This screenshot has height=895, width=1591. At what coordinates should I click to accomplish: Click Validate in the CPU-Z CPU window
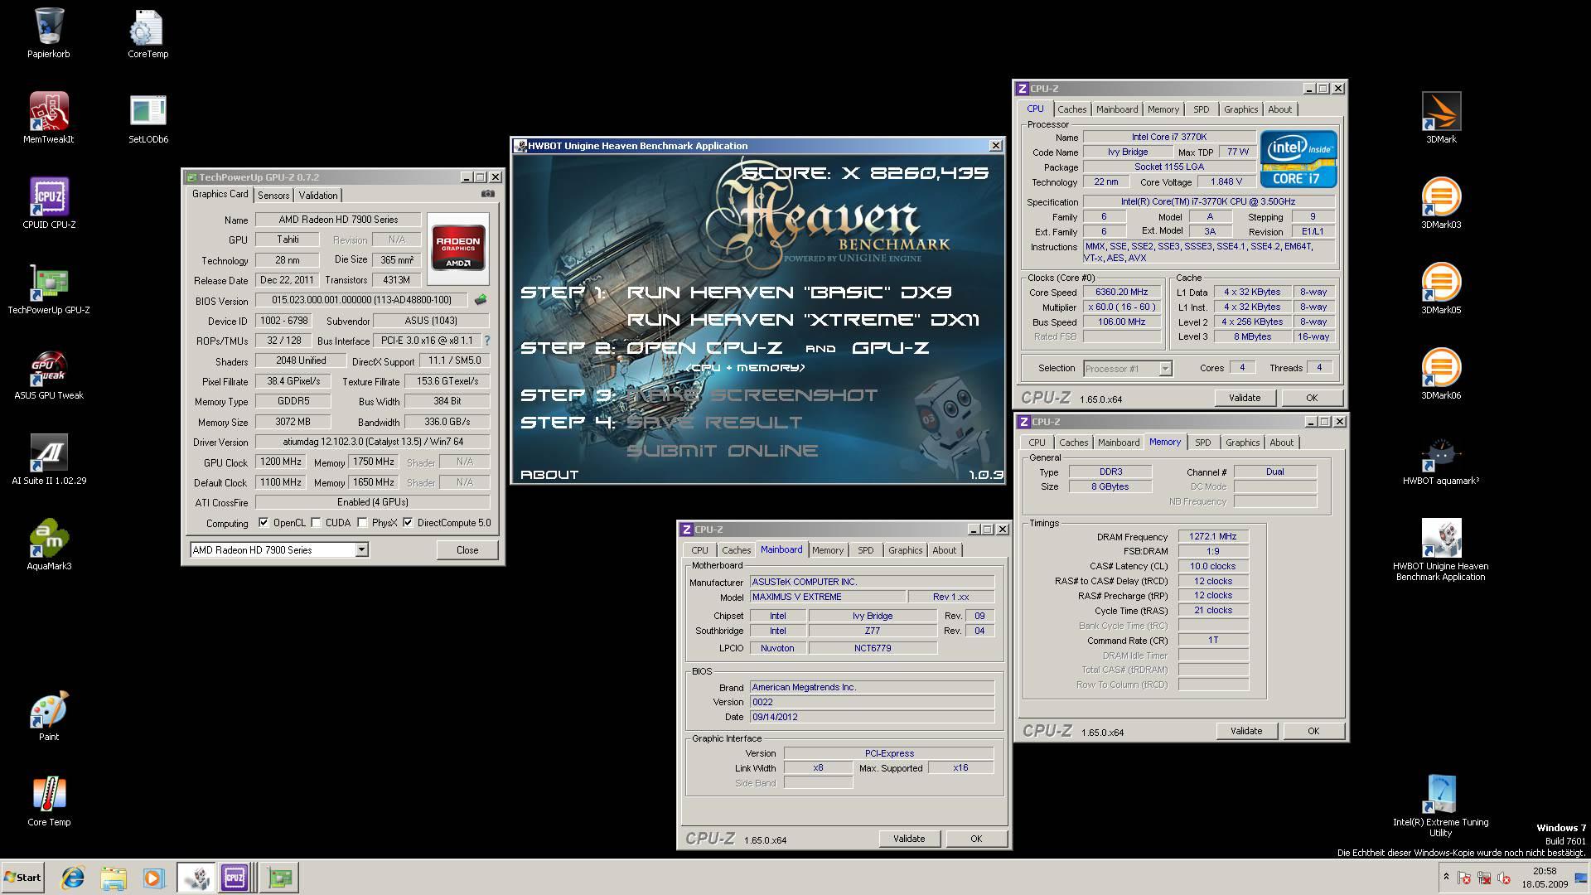(x=1245, y=398)
